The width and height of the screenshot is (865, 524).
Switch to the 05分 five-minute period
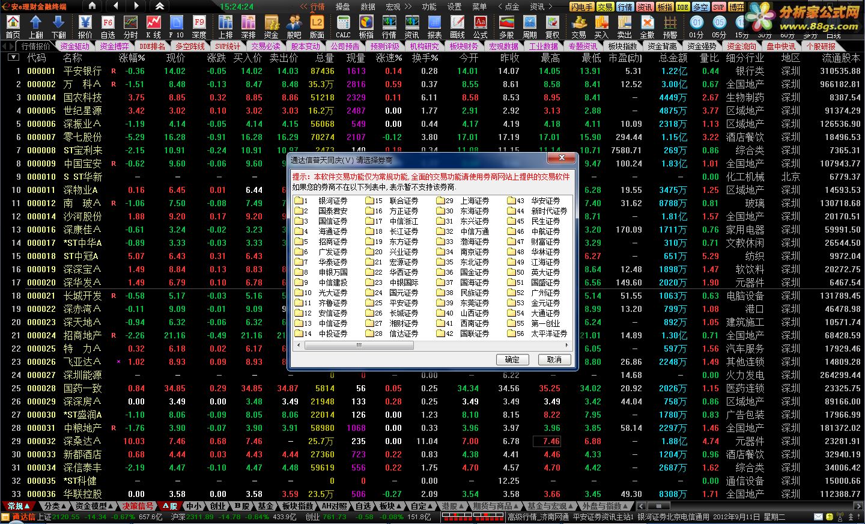click(719, 27)
